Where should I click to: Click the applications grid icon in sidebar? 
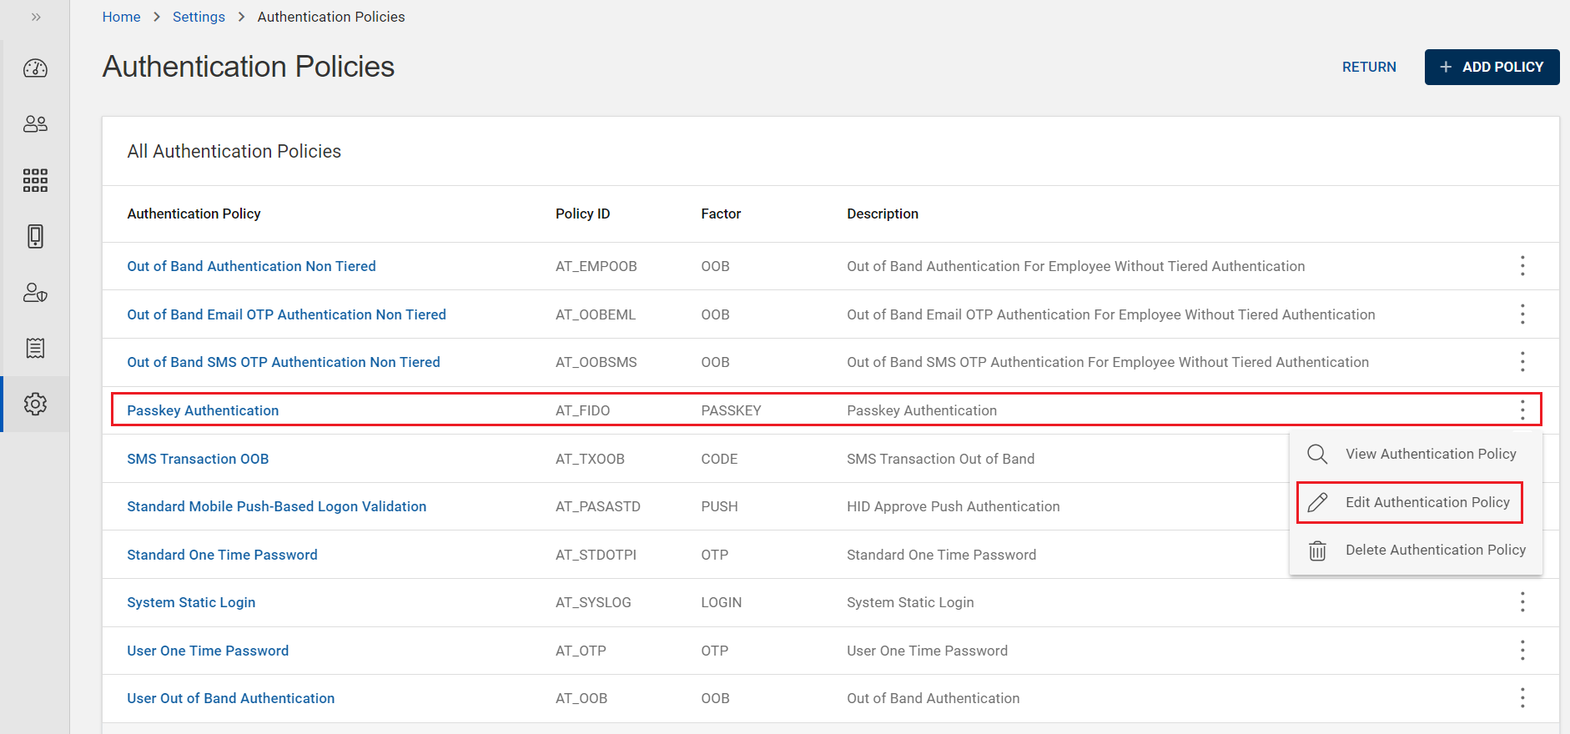(35, 180)
